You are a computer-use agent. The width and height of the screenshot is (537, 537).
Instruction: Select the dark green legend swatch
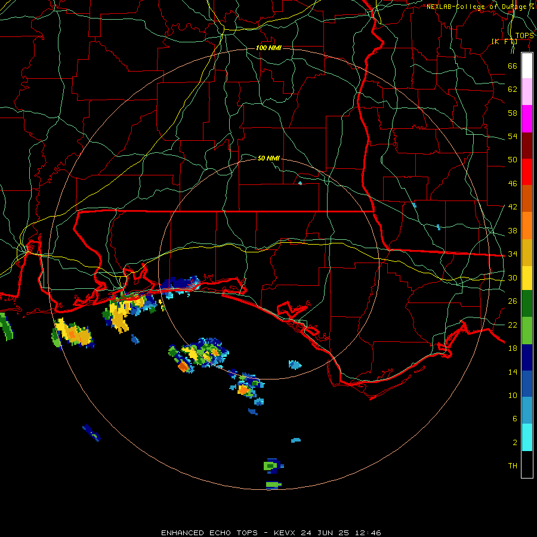click(527, 304)
